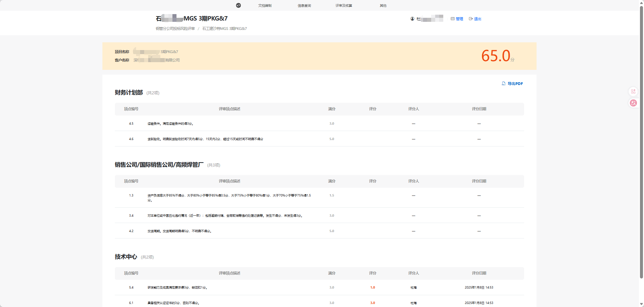644x307 pixels.
Task: Click the (共3项) item count
Action: [214, 165]
